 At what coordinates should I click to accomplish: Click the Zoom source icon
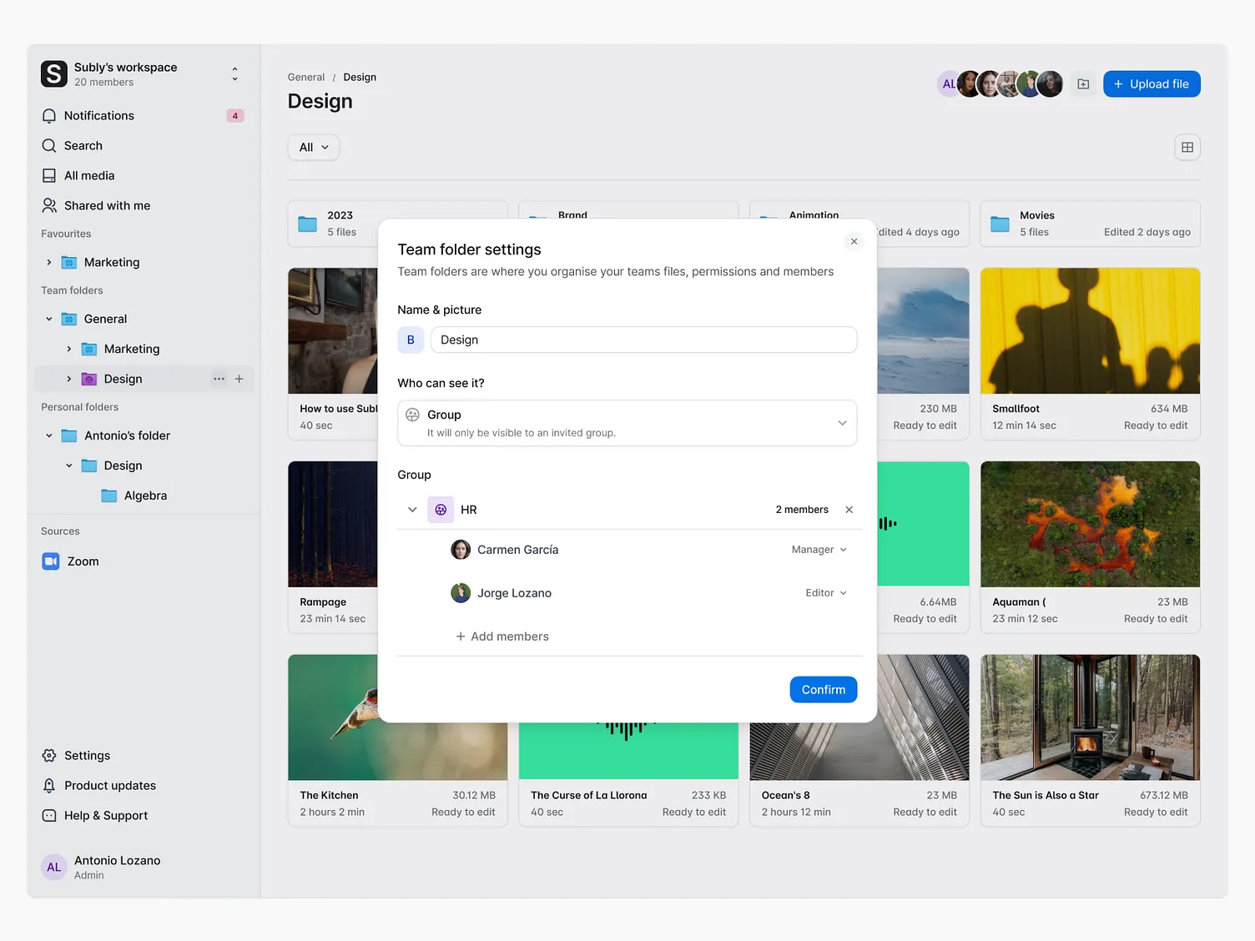pos(51,561)
